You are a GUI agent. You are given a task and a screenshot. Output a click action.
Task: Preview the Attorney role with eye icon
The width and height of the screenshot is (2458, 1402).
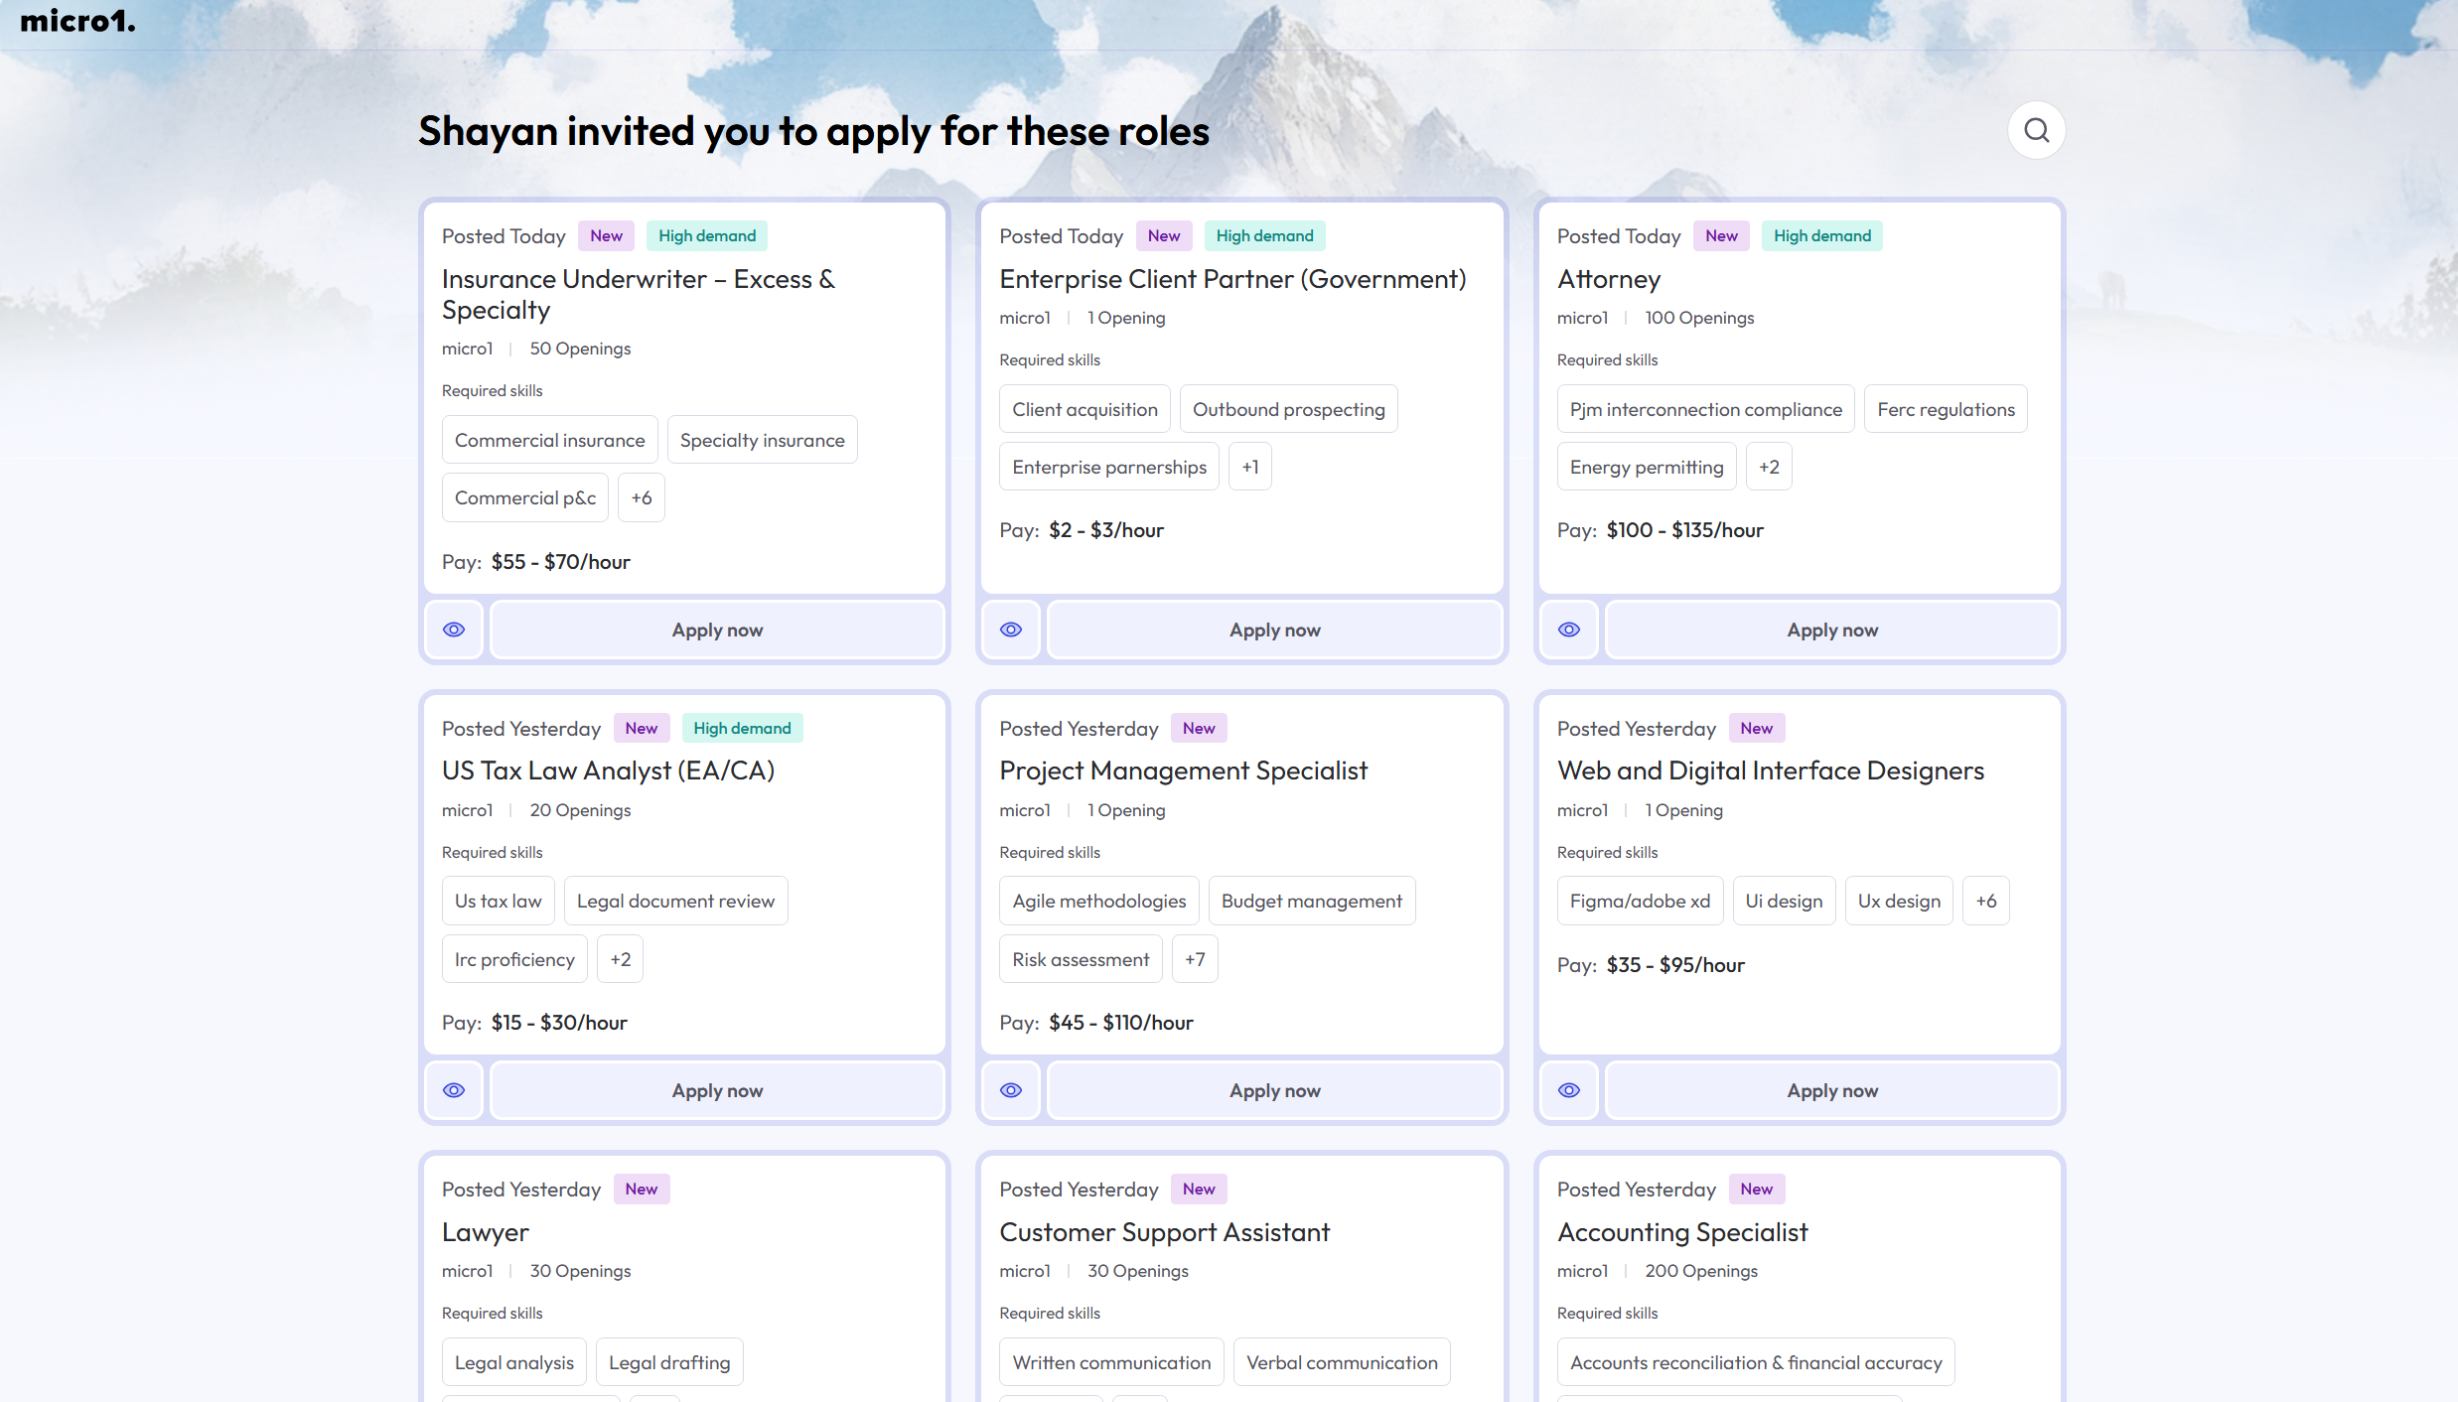point(1569,630)
